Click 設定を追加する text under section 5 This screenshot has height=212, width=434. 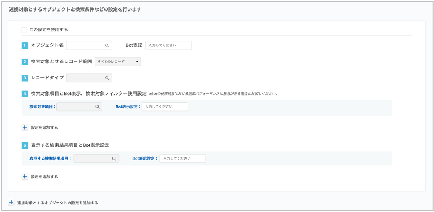coord(44,177)
